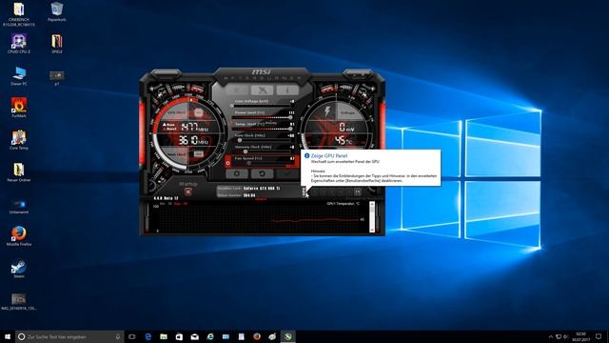609x343 pixels.
Task: Open Microsoft Store from taskbar
Action: coord(179,336)
